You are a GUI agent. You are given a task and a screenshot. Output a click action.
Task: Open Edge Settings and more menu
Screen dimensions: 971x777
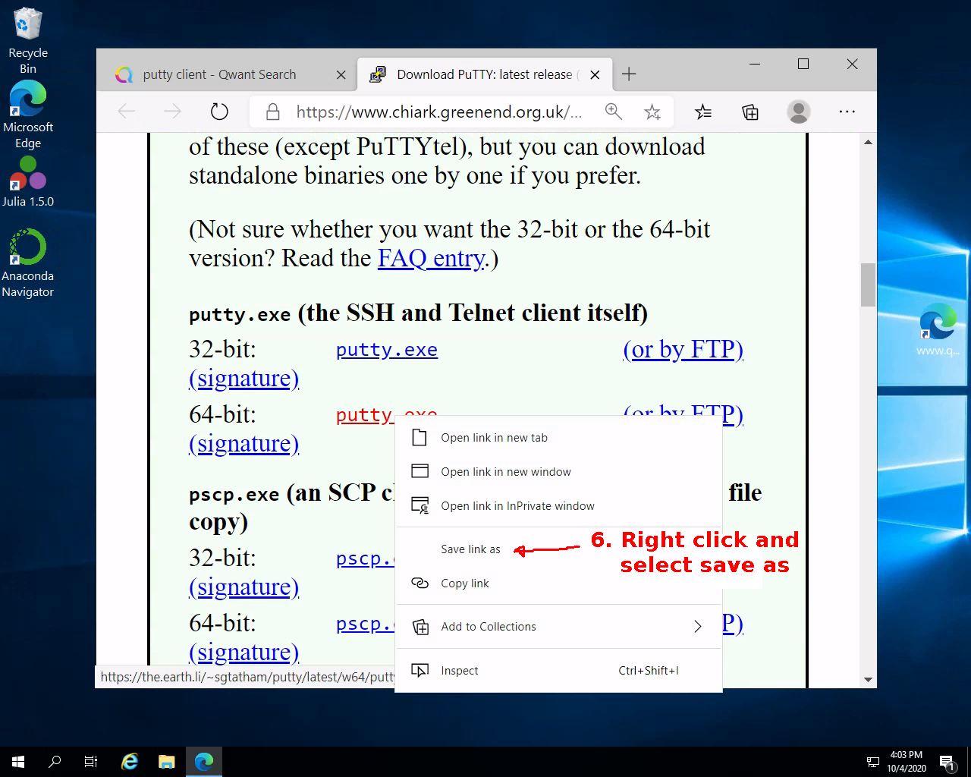(847, 112)
